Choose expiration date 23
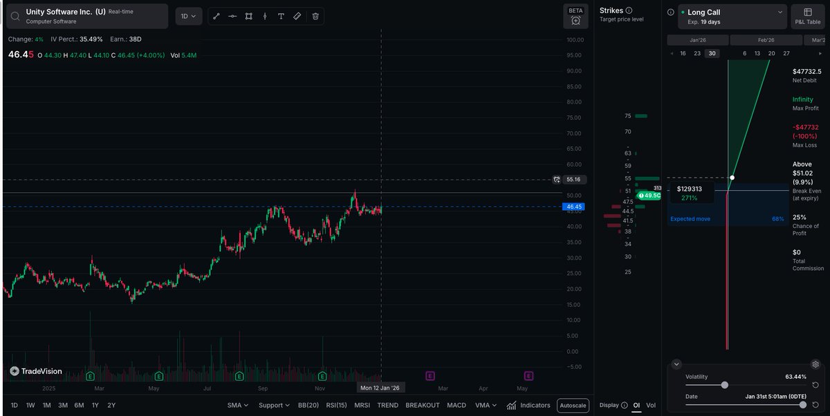The height and width of the screenshot is (416, 830). 697,53
